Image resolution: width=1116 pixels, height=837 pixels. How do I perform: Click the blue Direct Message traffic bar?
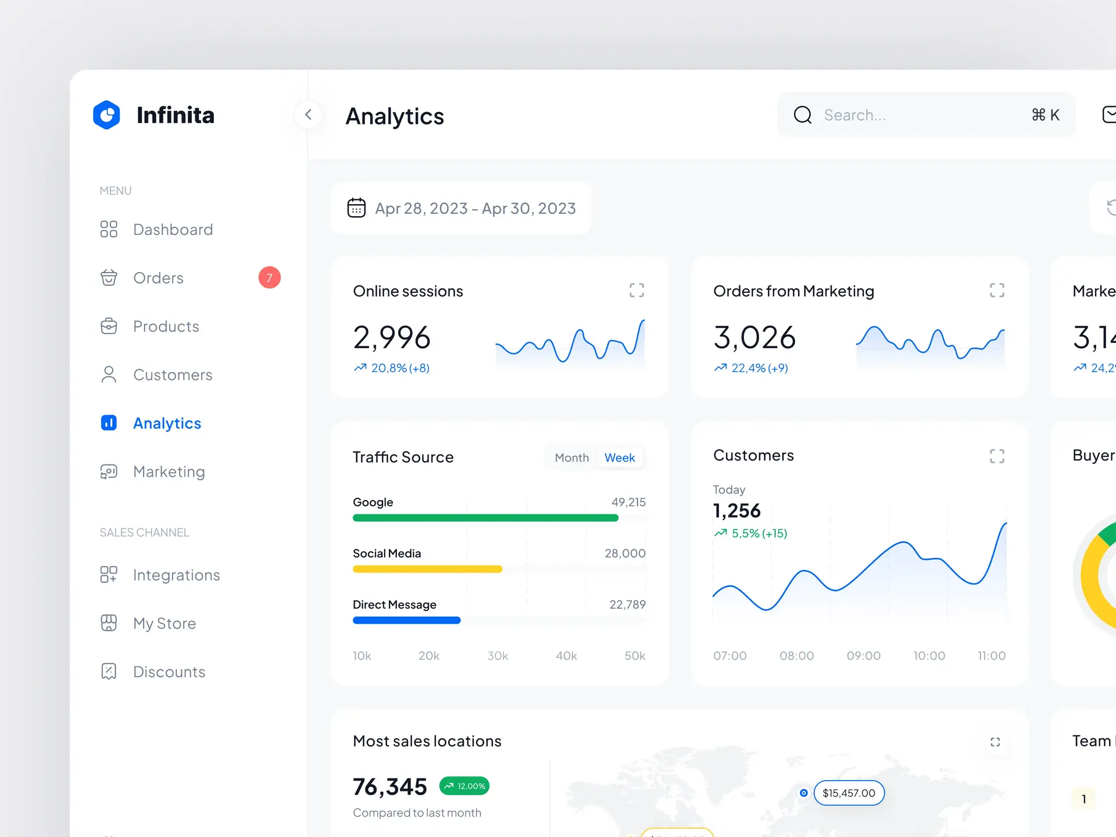[406, 620]
